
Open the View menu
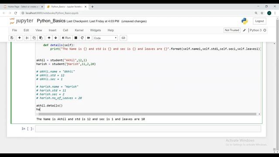tap(39, 30)
